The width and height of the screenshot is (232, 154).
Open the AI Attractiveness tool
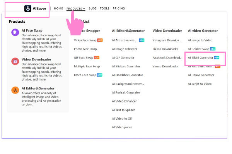(x=125, y=40)
